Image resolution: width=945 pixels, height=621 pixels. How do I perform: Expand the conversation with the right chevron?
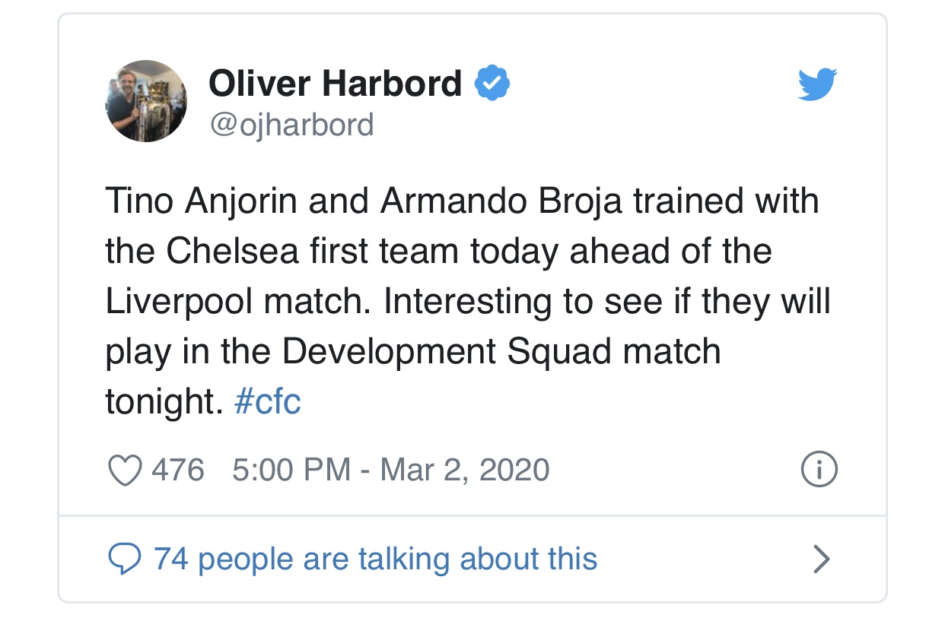pos(821,559)
